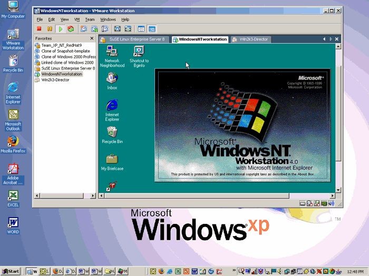Close the Favorites panel
The image size is (369, 276).
[x=92, y=38]
